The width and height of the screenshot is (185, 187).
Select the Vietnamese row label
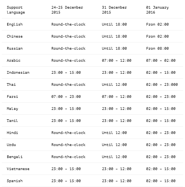pos(18,169)
